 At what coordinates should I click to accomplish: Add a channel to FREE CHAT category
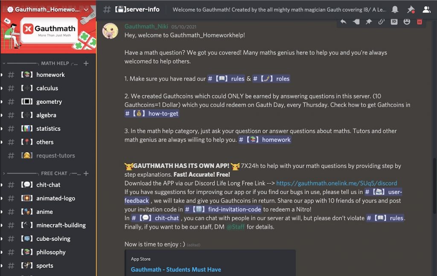(86, 173)
